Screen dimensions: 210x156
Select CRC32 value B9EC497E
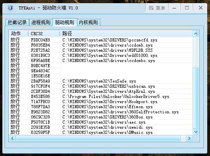(x=40, y=66)
